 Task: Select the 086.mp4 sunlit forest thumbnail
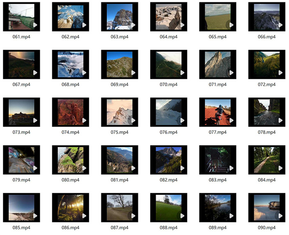[71, 207]
